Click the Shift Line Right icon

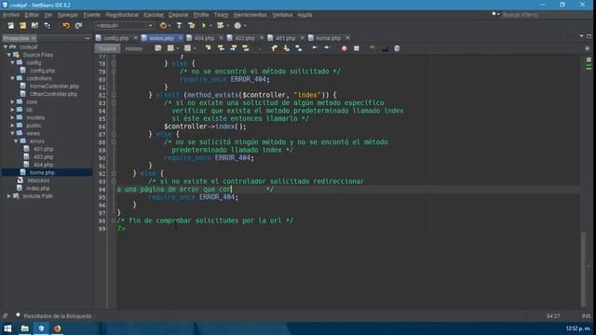tap(327, 48)
